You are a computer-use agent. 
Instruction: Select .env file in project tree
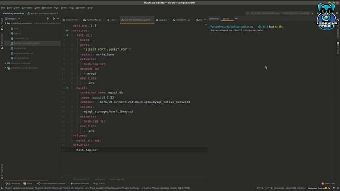click(16, 28)
